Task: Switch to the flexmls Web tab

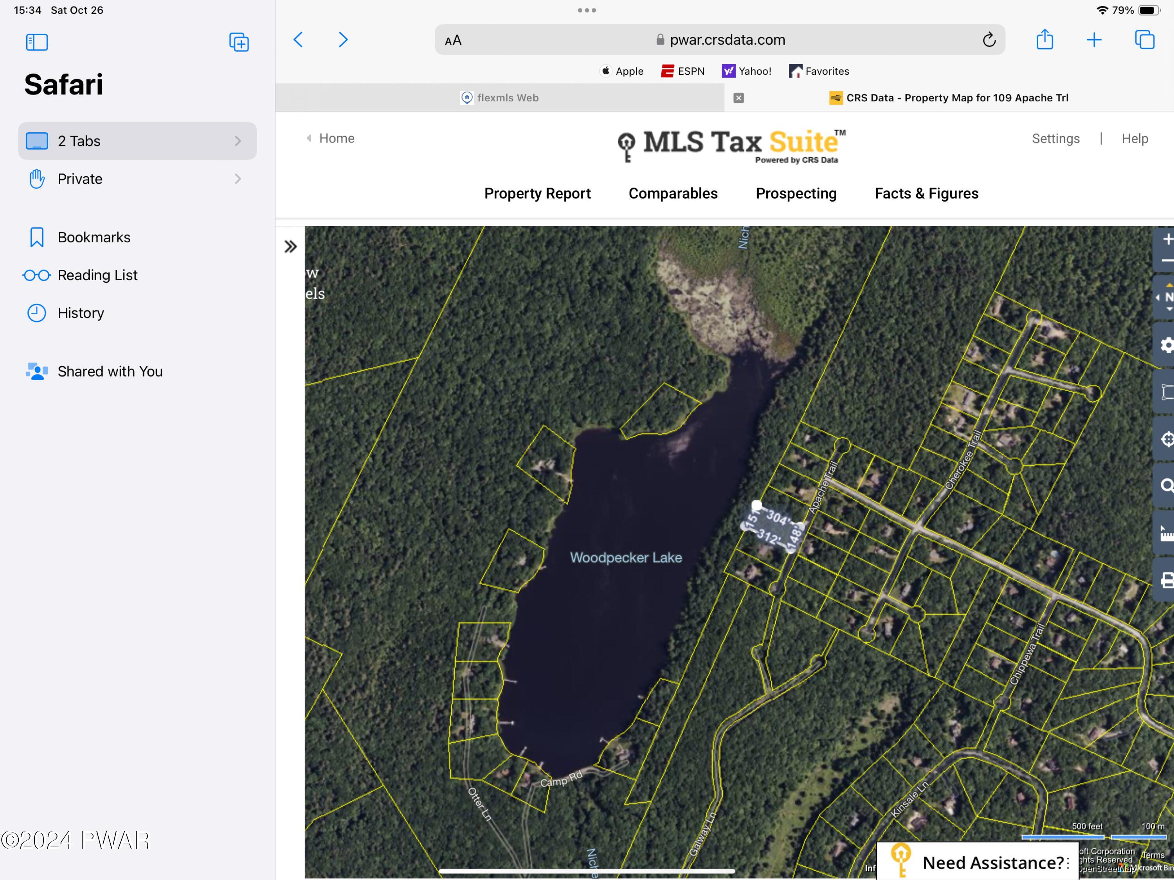Action: 499,97
